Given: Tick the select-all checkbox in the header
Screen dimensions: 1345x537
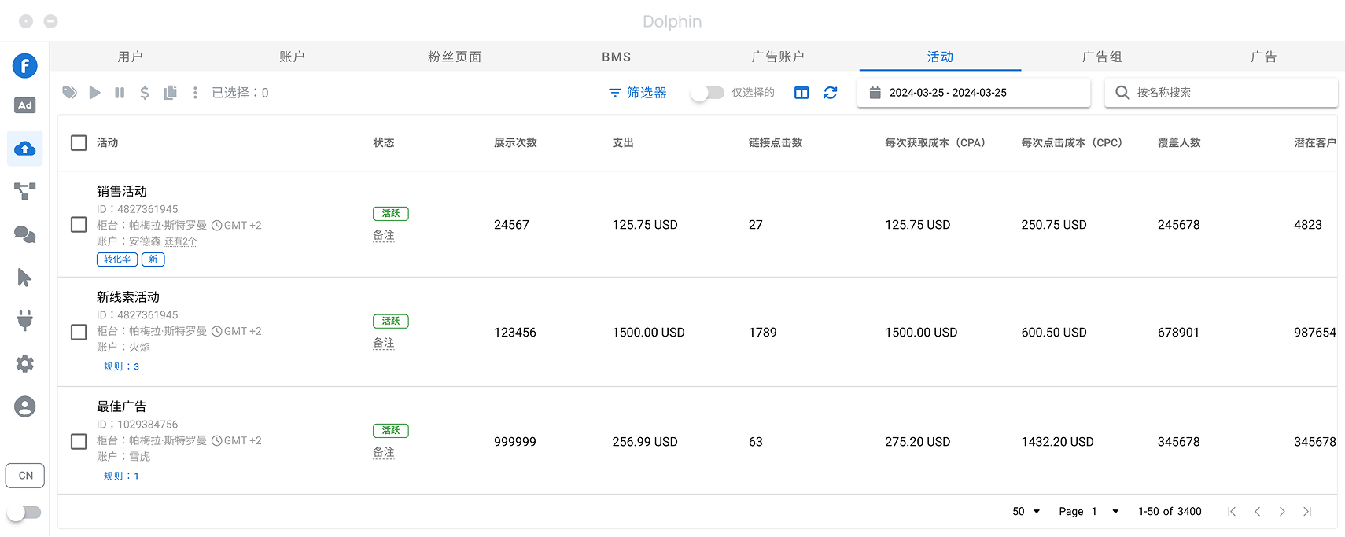Looking at the screenshot, I should pos(79,143).
